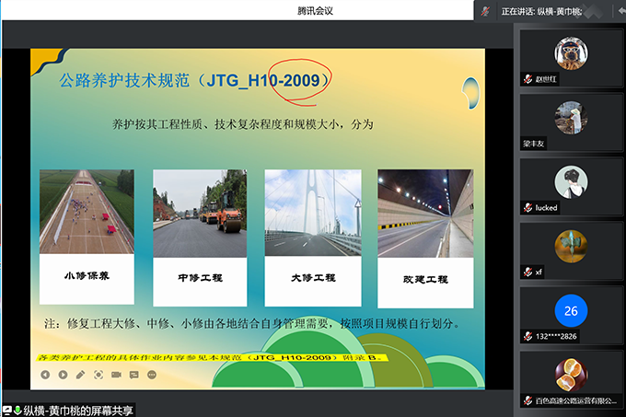Click the return arrow icon in top bar
This screenshot has width=626, height=417.
point(622,11)
